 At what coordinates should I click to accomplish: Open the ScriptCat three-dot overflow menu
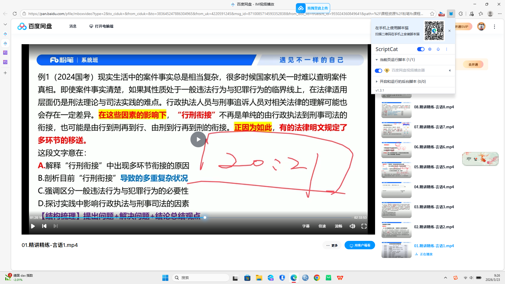point(446,49)
